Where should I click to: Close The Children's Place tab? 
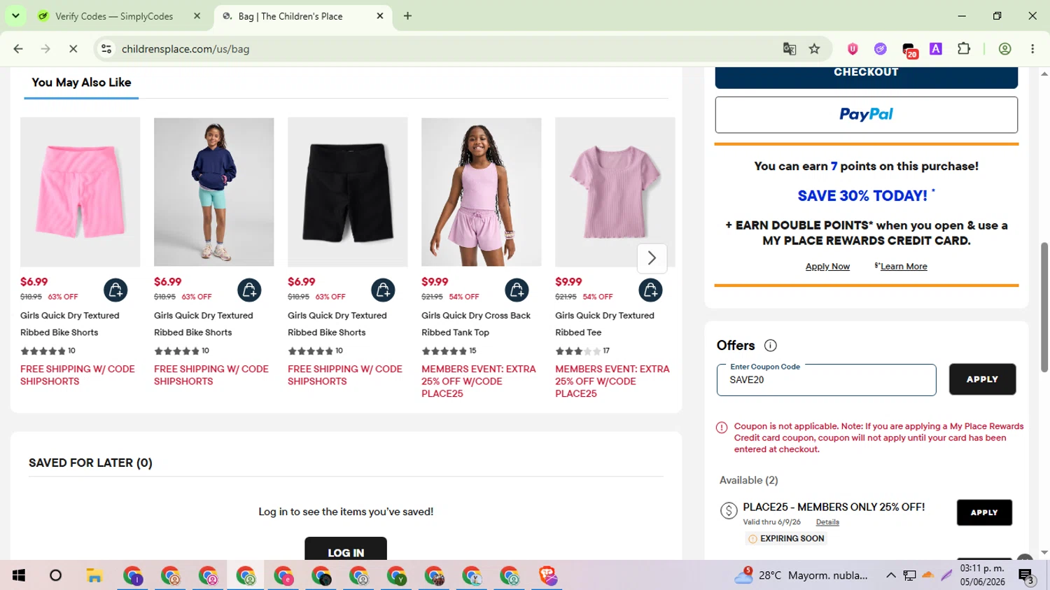pos(380,16)
